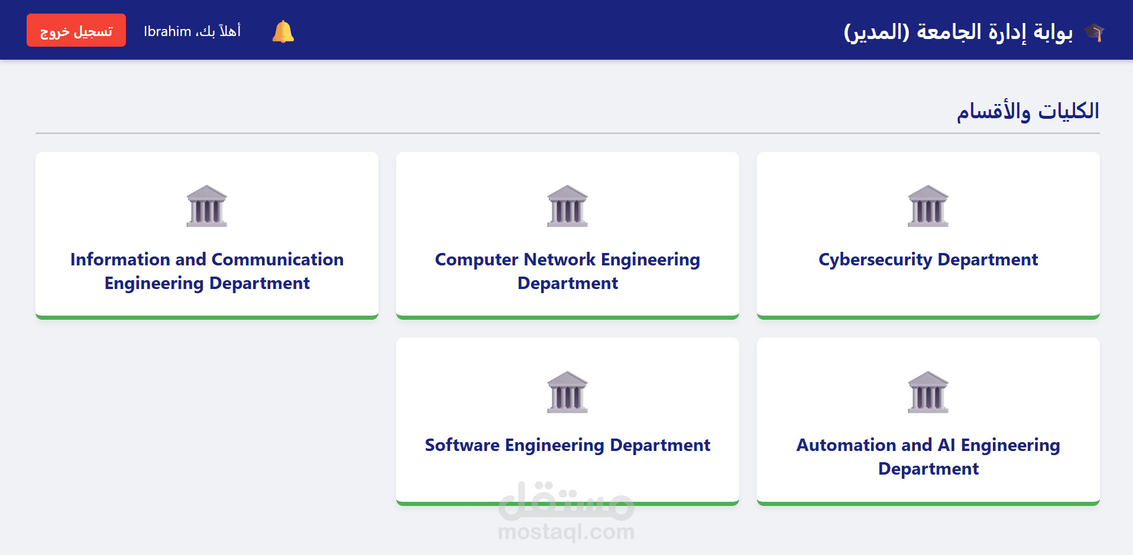Screen dimensions: 1133x555
Task: Click the building icon on the Cybersecurity Department card
Action: (928, 206)
